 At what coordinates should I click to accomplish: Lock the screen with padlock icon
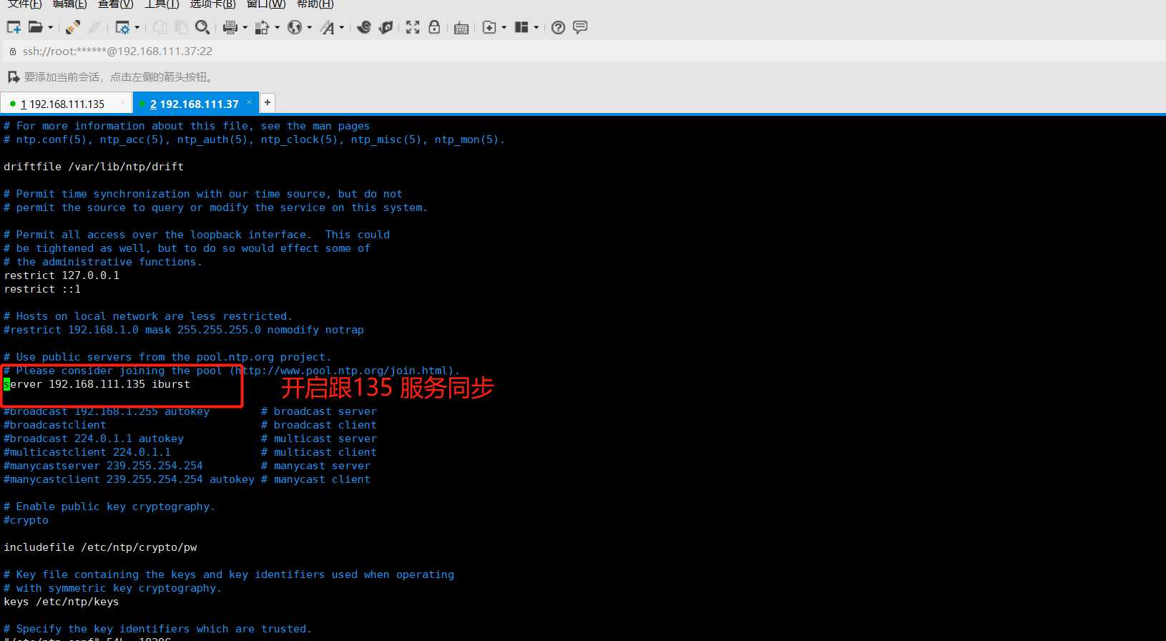coord(434,27)
